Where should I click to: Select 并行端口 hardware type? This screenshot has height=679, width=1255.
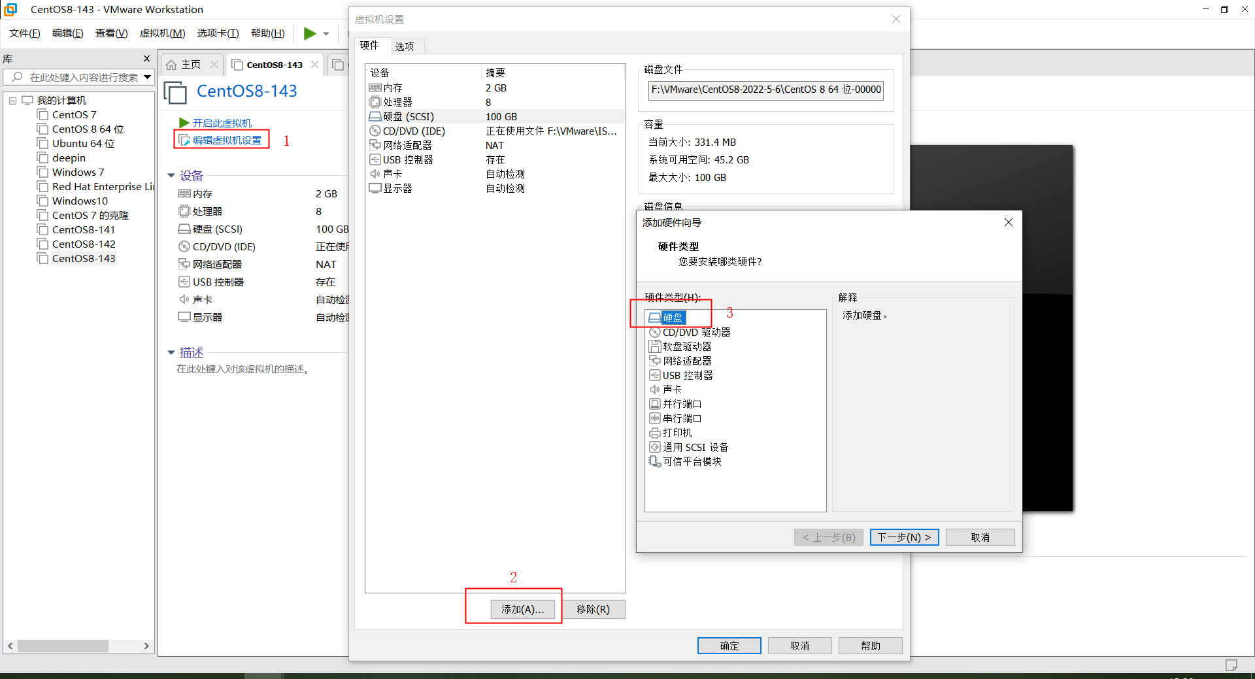click(x=675, y=404)
